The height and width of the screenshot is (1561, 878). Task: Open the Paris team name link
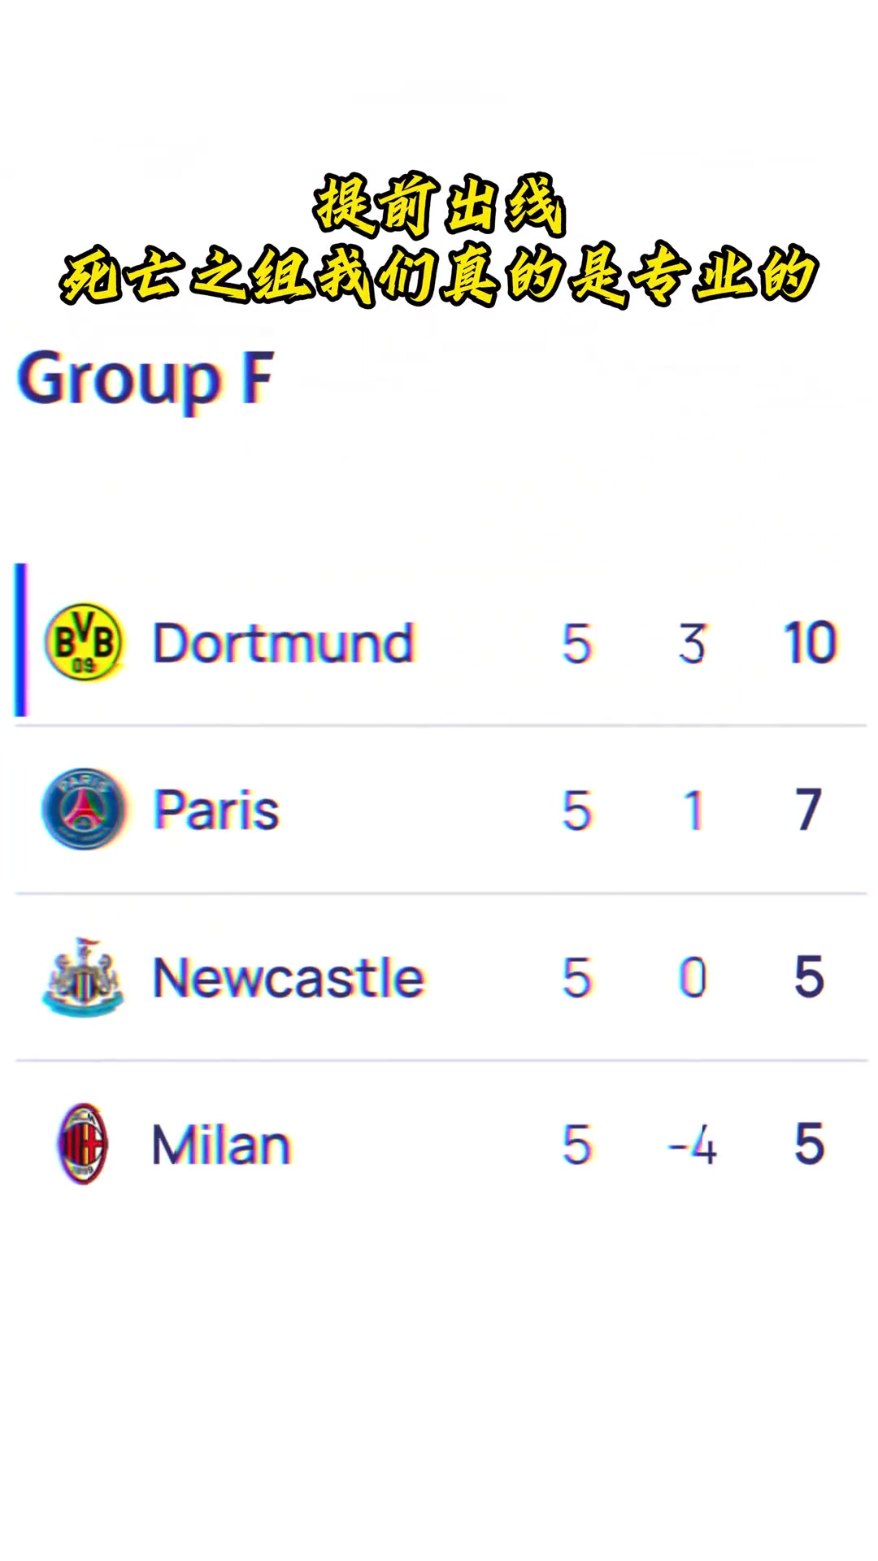click(216, 810)
